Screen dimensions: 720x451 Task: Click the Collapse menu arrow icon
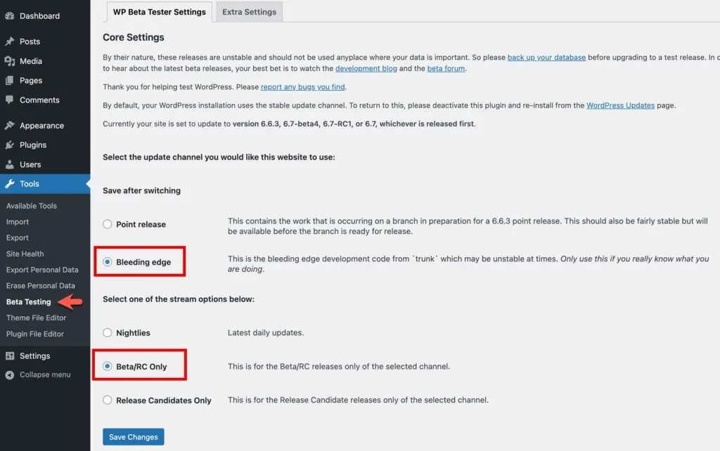point(9,375)
